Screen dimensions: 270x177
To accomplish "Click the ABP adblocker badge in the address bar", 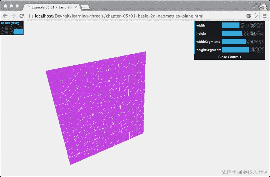I will point(249,16).
